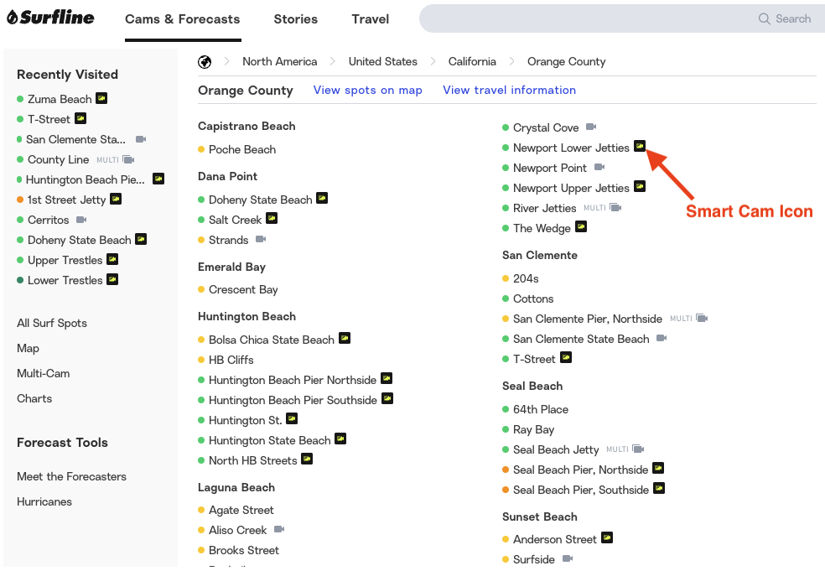Screen dimensions: 825x571
Task: Select Multi-Cam in the sidebar
Action: coord(43,374)
